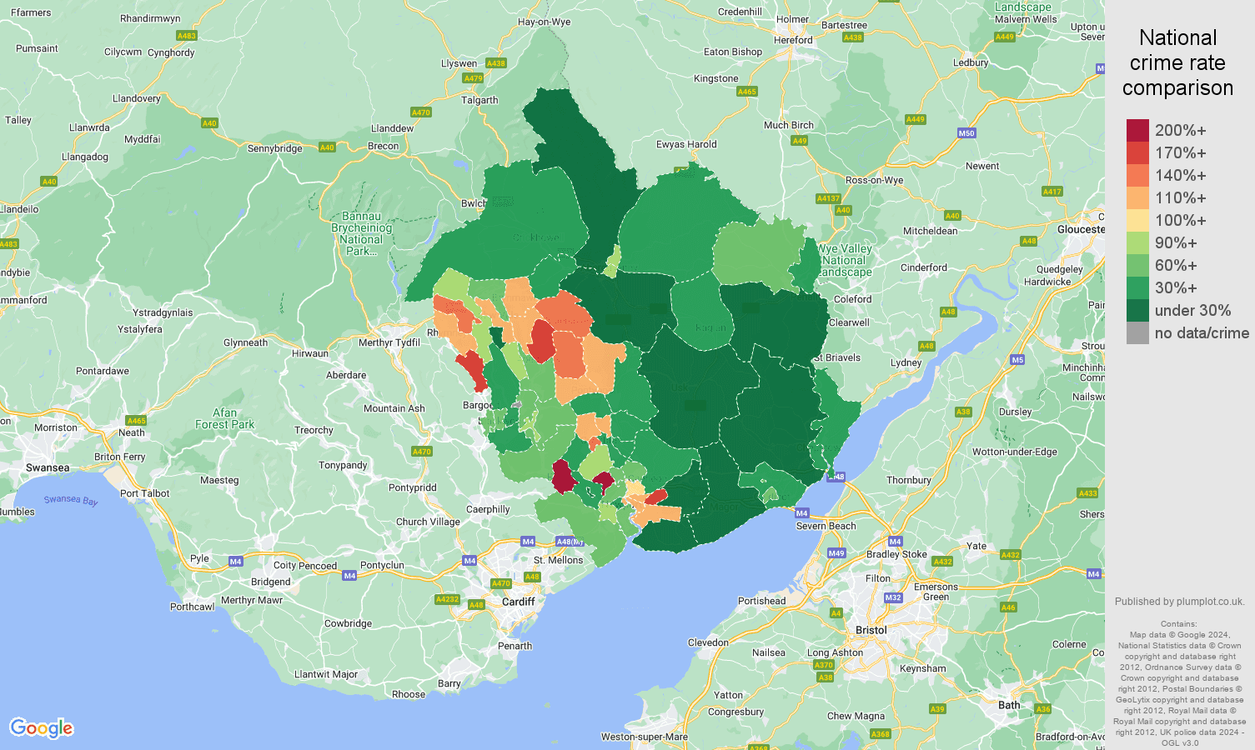Image resolution: width=1255 pixels, height=750 pixels.
Task: Click the Portishead town label
Action: click(x=761, y=601)
